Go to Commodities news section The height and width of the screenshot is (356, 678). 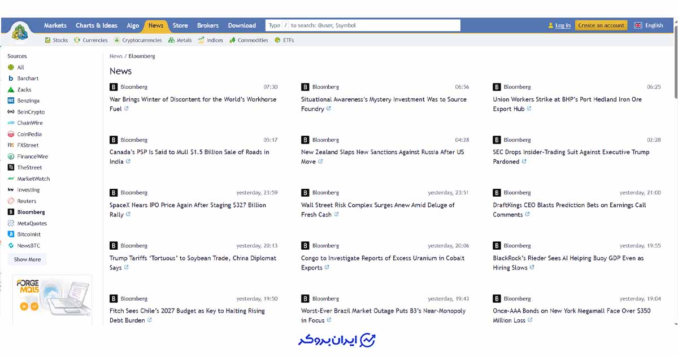tap(249, 40)
